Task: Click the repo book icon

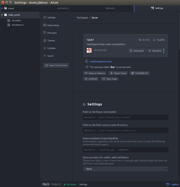Action: coord(87,61)
